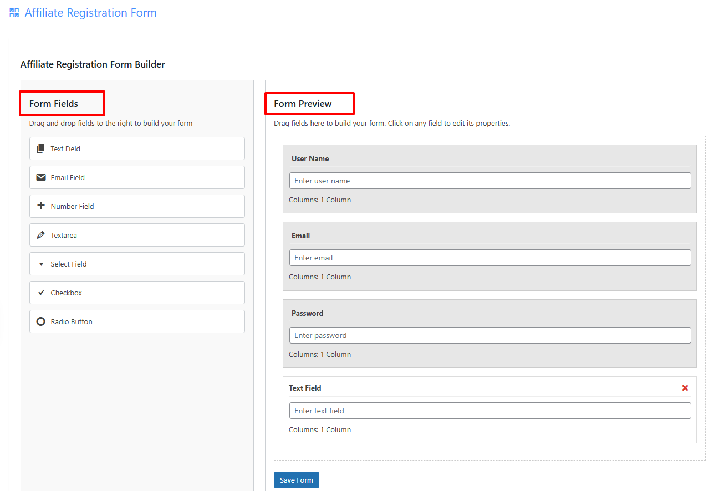
Task: Click into the Enter user name input
Action: coord(490,181)
